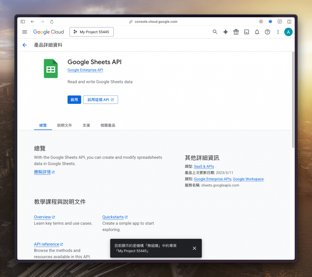Open the account avatar A

pos(288,32)
